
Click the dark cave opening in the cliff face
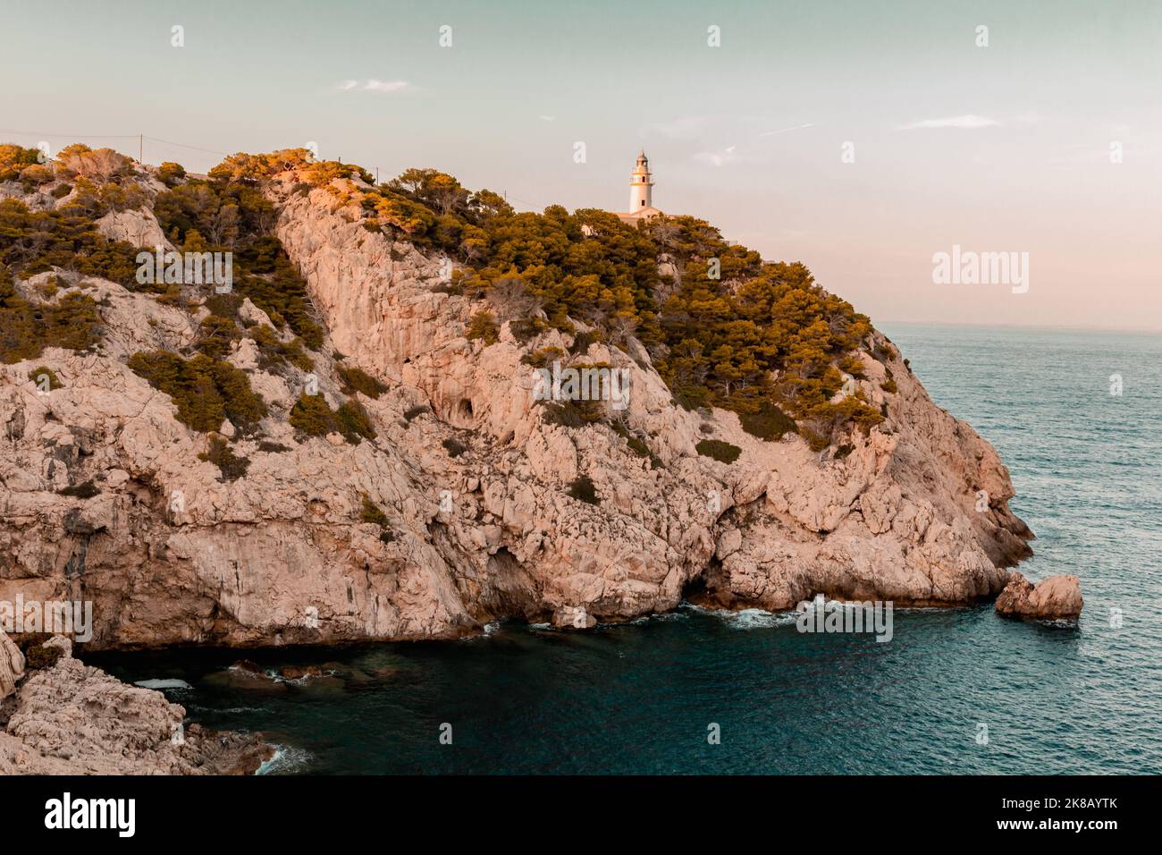click(x=462, y=411)
